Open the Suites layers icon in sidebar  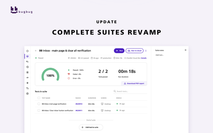(x=27, y=56)
